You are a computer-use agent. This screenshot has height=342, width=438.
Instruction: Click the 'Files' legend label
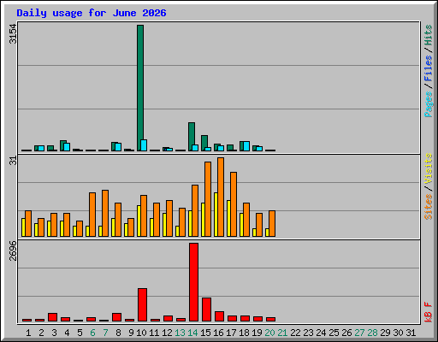click(x=428, y=68)
